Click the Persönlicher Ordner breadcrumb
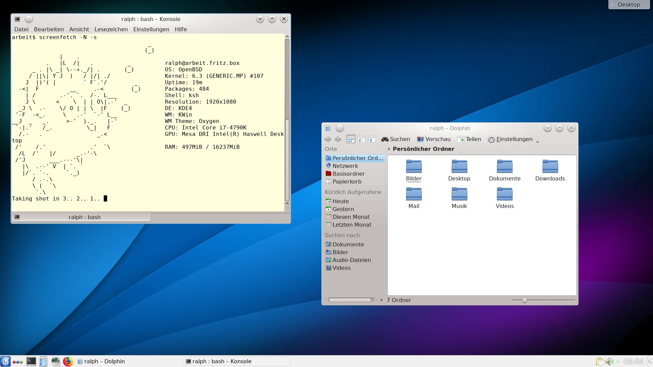Screen dimensions: 653x367 (423, 149)
